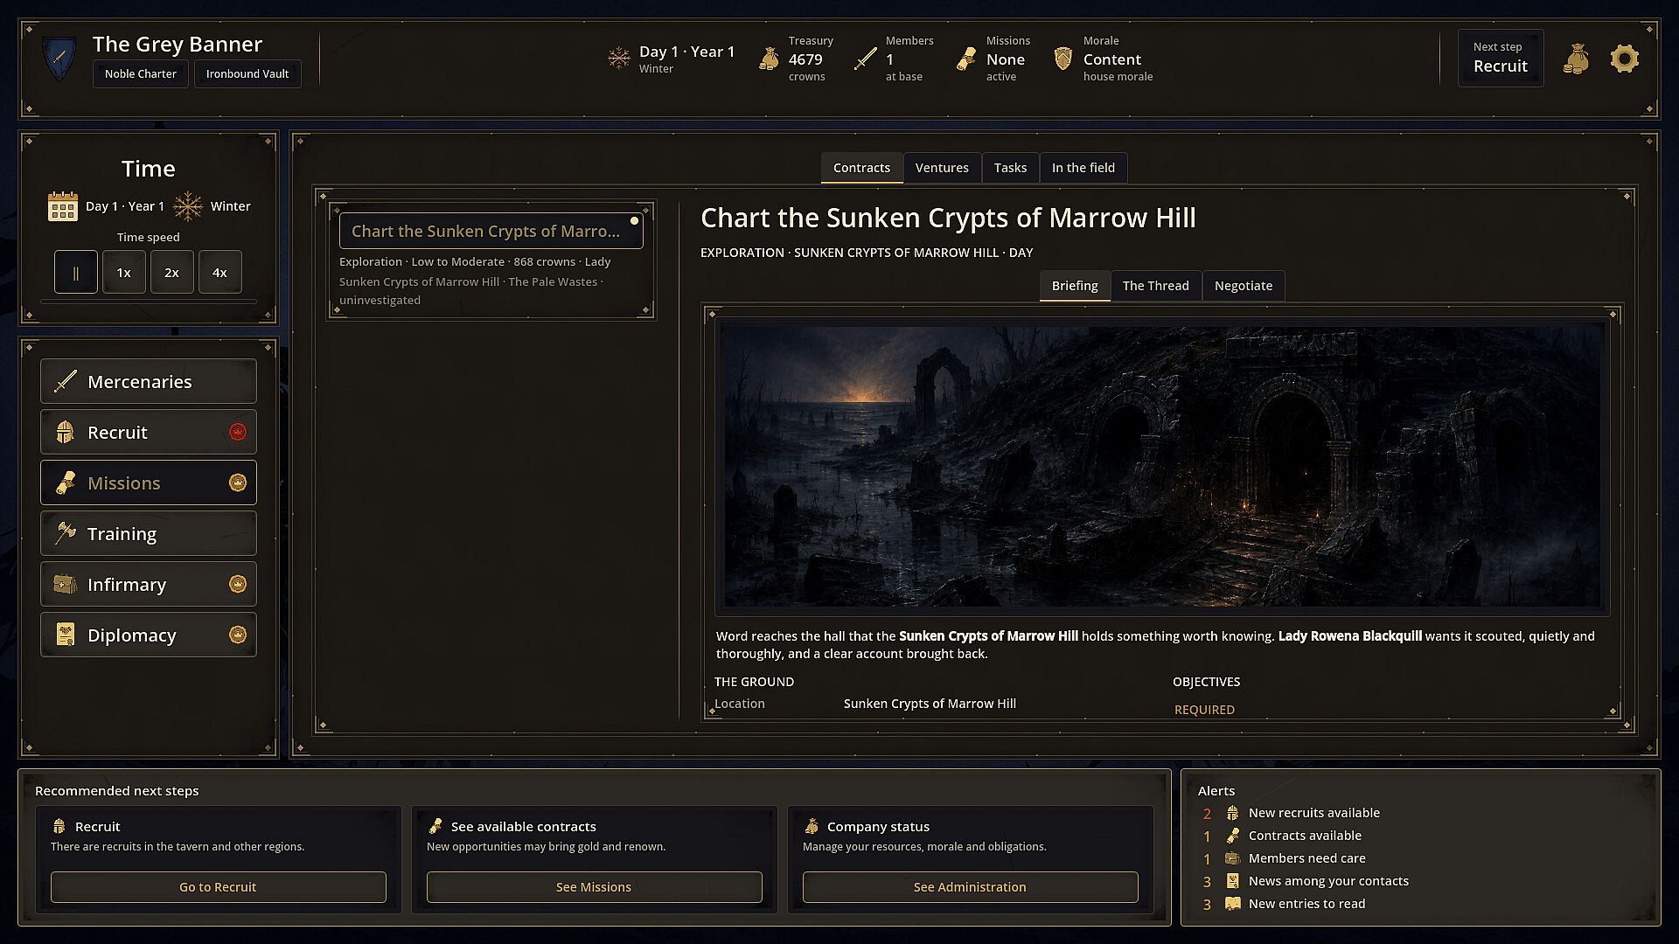The height and width of the screenshot is (944, 1679).
Task: Open the settings gear icon
Action: pyautogui.click(x=1624, y=59)
